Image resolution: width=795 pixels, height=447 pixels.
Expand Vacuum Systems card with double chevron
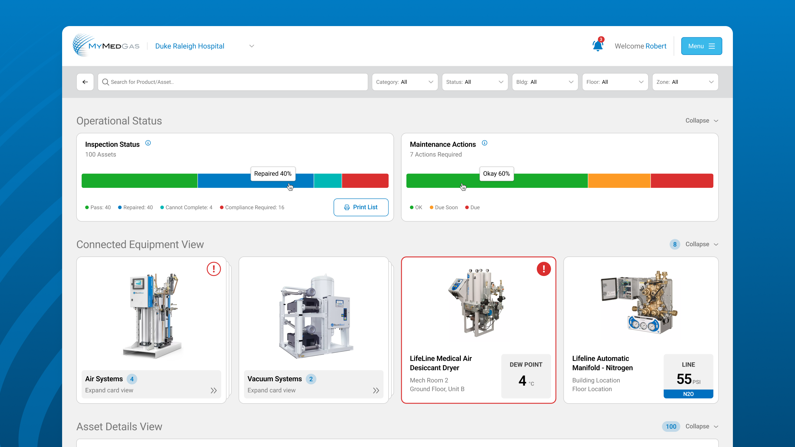[x=376, y=391]
